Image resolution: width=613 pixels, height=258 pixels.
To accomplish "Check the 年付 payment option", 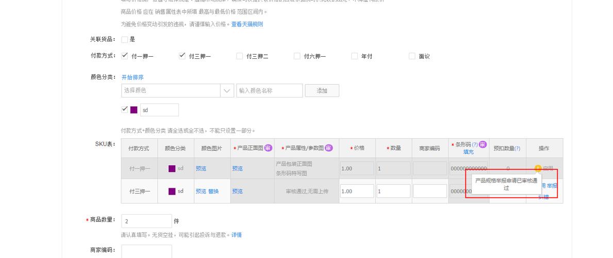I will coord(354,56).
